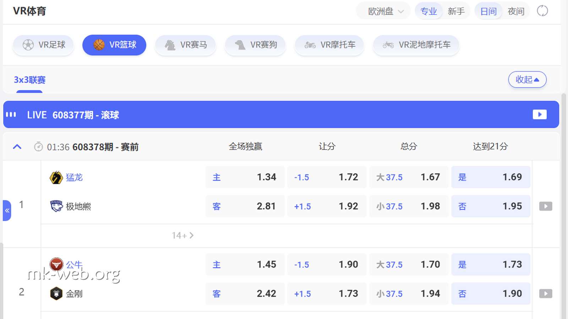Open the VR摩托车 motorcycle category

329,45
